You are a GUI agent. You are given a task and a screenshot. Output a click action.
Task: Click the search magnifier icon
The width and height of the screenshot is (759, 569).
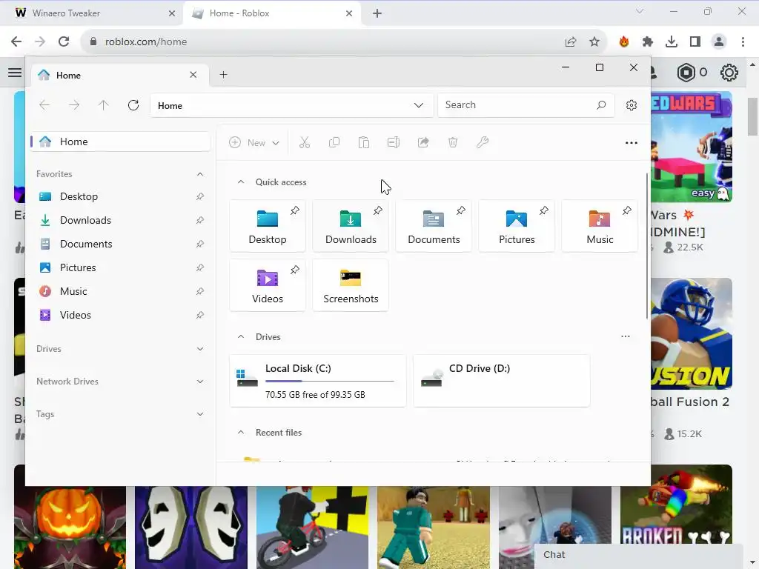click(x=601, y=105)
